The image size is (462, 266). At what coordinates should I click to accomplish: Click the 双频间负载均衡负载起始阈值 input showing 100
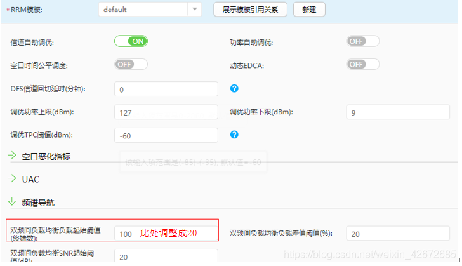point(166,234)
